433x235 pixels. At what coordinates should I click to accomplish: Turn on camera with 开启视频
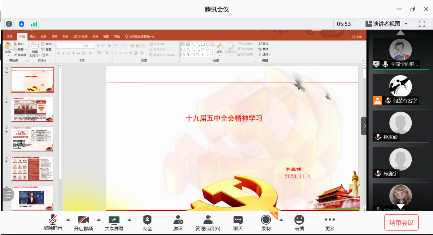84,223
